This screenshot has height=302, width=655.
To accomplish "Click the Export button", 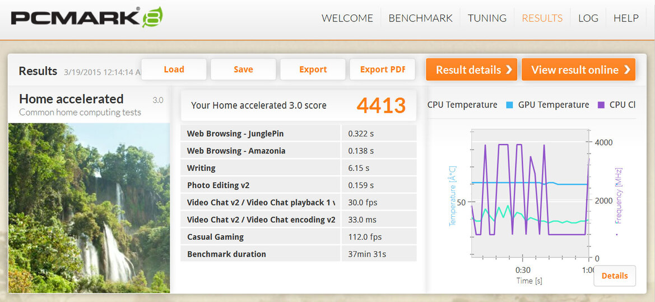I will tap(313, 69).
